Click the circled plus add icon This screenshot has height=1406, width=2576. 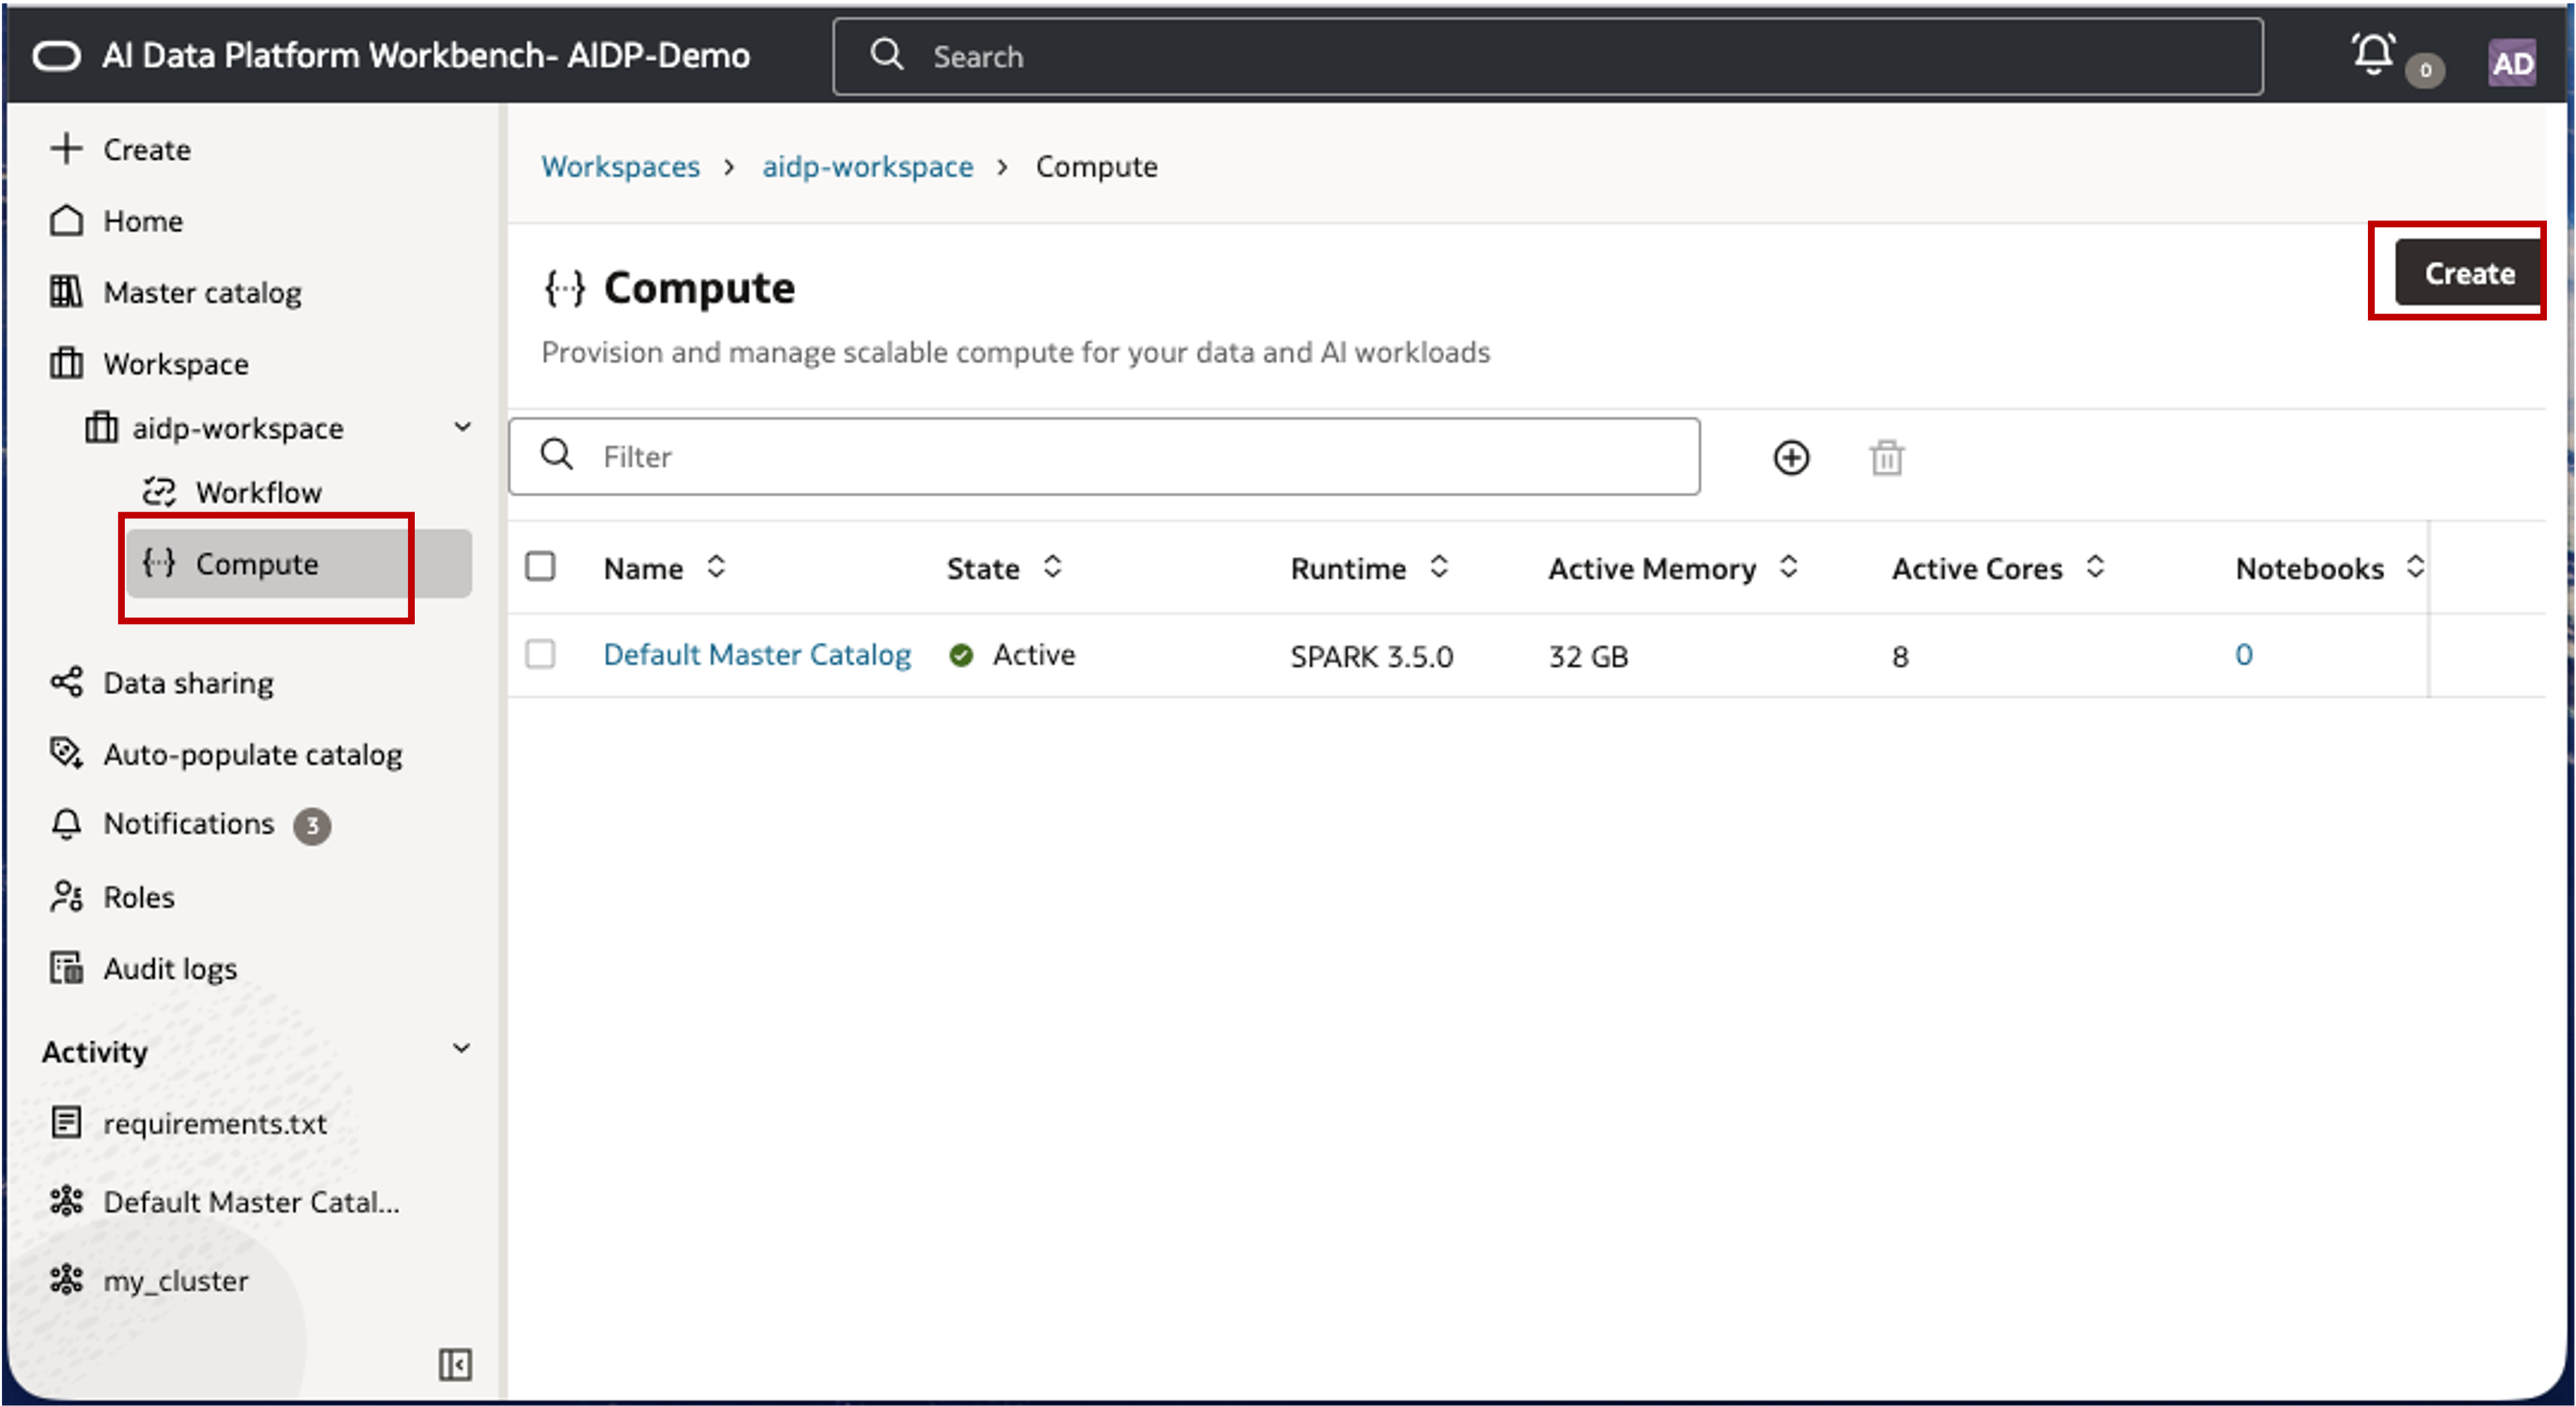pyautogui.click(x=1791, y=458)
